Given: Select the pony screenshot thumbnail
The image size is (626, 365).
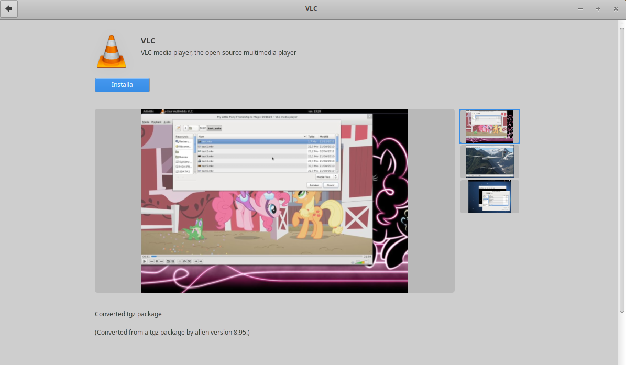Looking at the screenshot, I should (489, 126).
